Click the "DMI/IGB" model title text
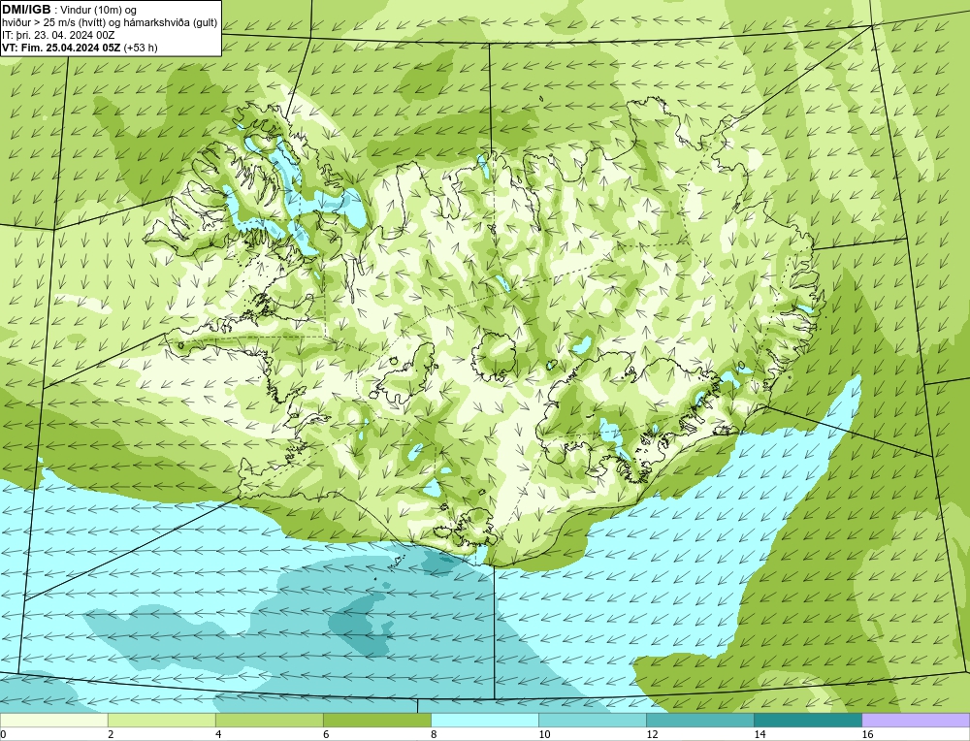The height and width of the screenshot is (741, 970). [x=26, y=10]
